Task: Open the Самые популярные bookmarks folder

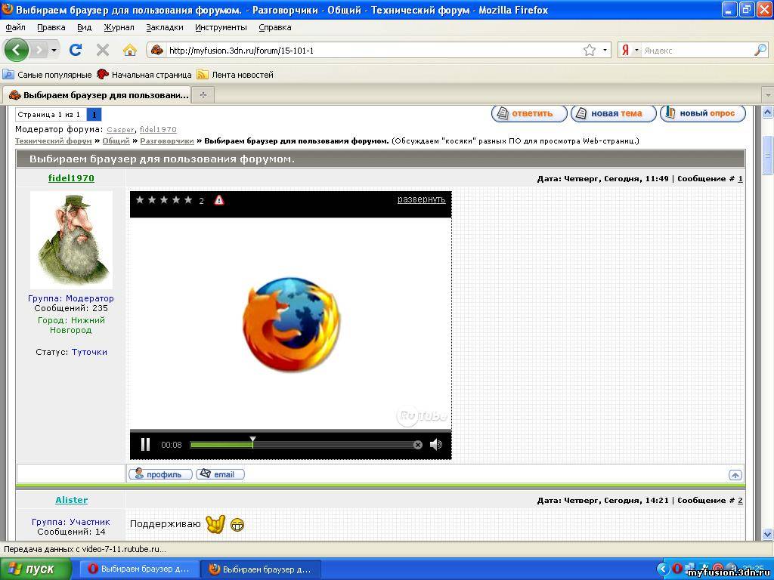Action: pyautogui.click(x=48, y=75)
